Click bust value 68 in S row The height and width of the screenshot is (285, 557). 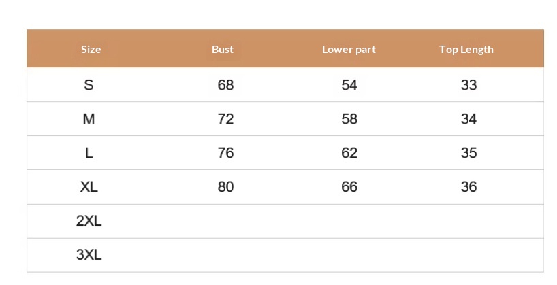[225, 85]
